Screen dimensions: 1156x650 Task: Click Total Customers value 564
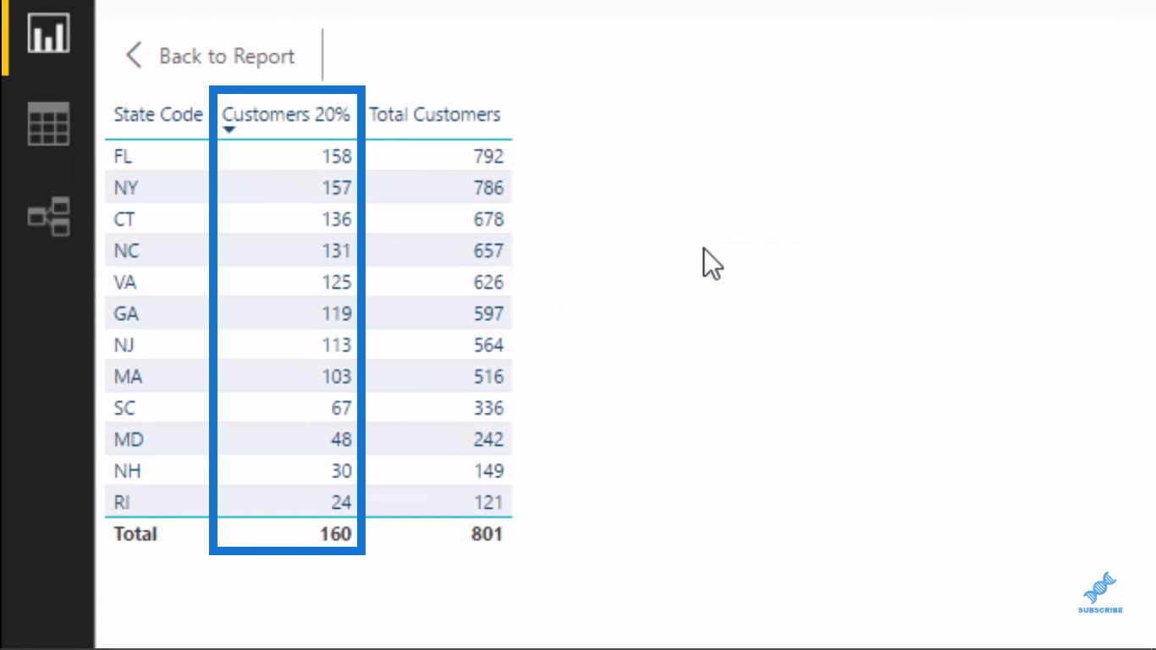[488, 344]
